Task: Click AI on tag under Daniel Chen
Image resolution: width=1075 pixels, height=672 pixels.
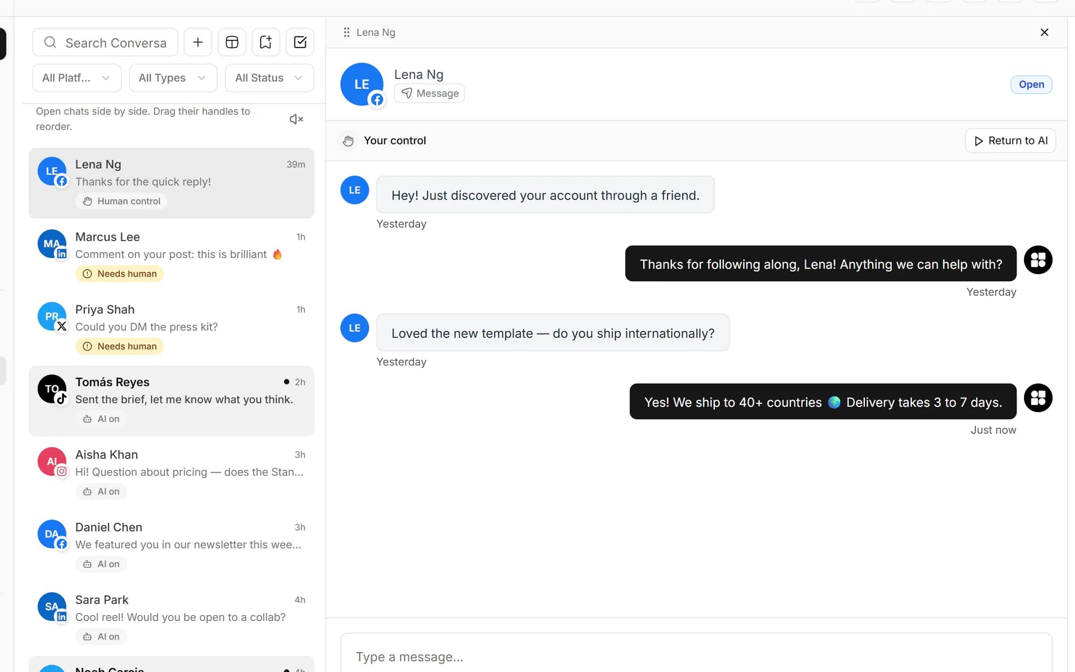Action: coord(101,564)
